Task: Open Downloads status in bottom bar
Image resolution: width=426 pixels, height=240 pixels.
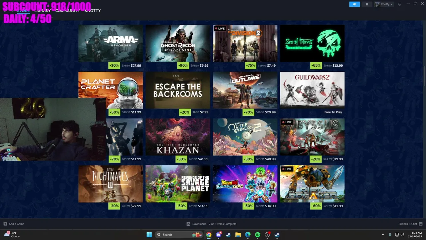Action: (x=211, y=224)
